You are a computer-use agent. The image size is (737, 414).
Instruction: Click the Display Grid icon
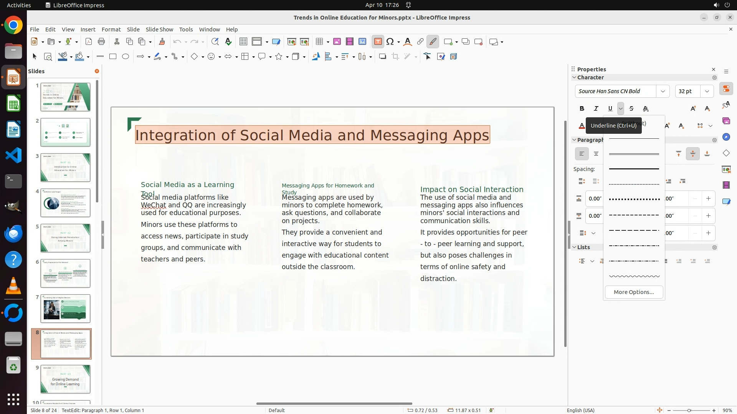pyautogui.click(x=243, y=42)
